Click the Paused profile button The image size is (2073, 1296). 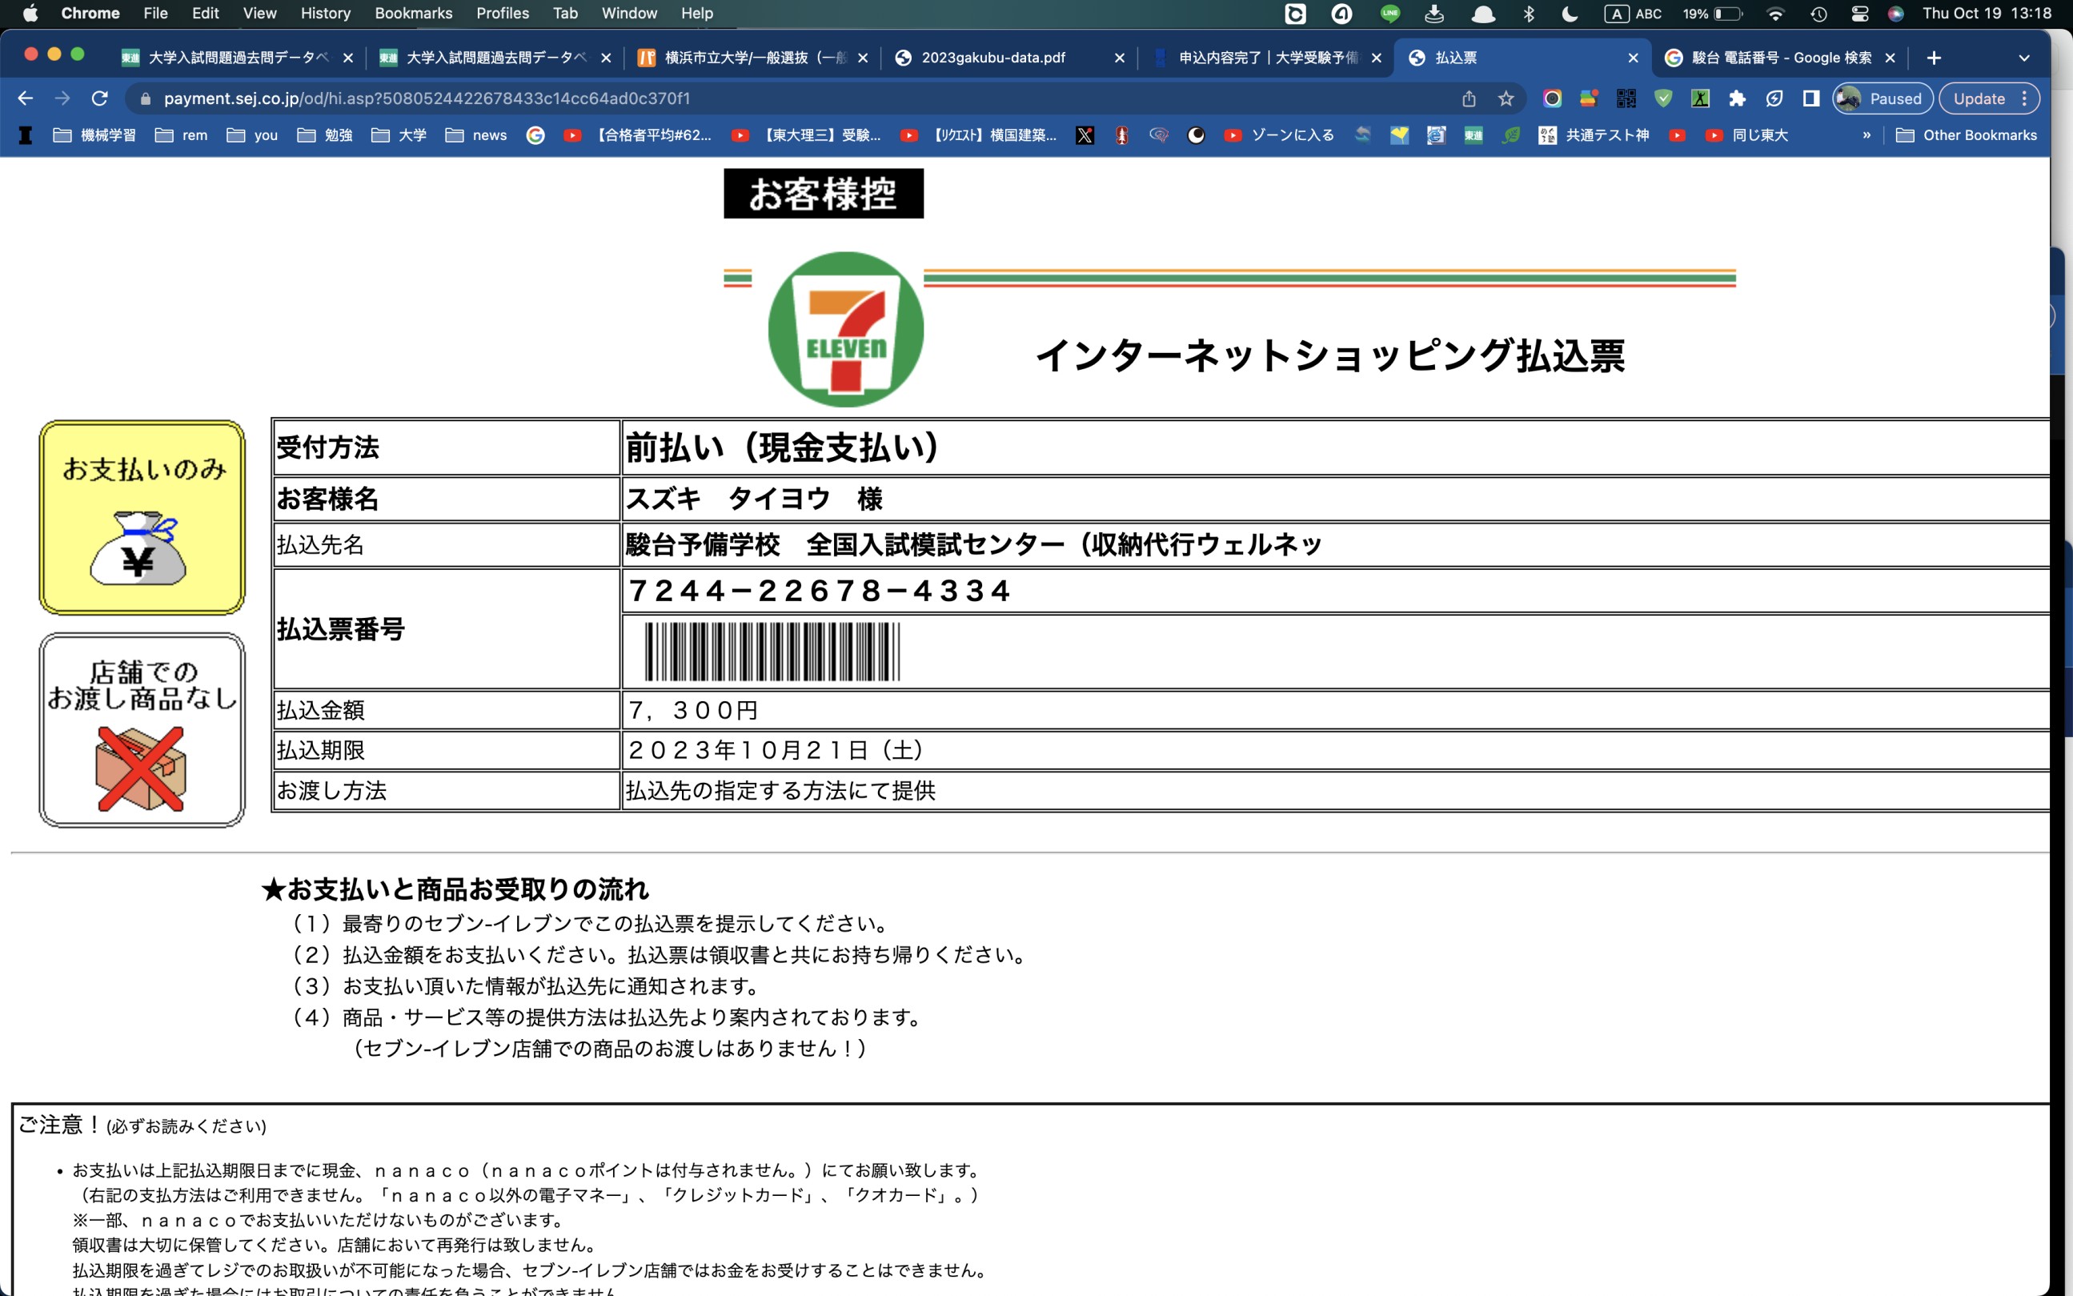pyautogui.click(x=1883, y=98)
